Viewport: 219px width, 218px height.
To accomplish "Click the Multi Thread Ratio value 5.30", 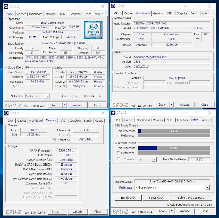I will (x=199, y=159).
